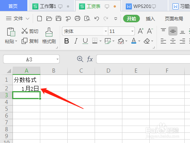Screen dimensions: 190x143
Task: Select column D header
Action: (108, 71)
